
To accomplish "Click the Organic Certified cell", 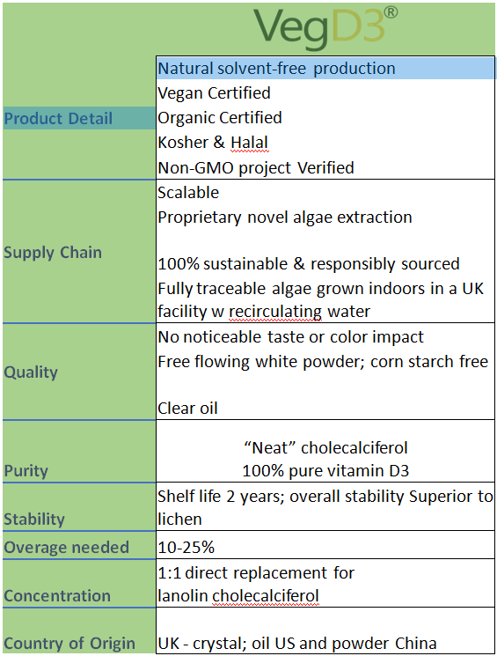I will (x=325, y=117).
